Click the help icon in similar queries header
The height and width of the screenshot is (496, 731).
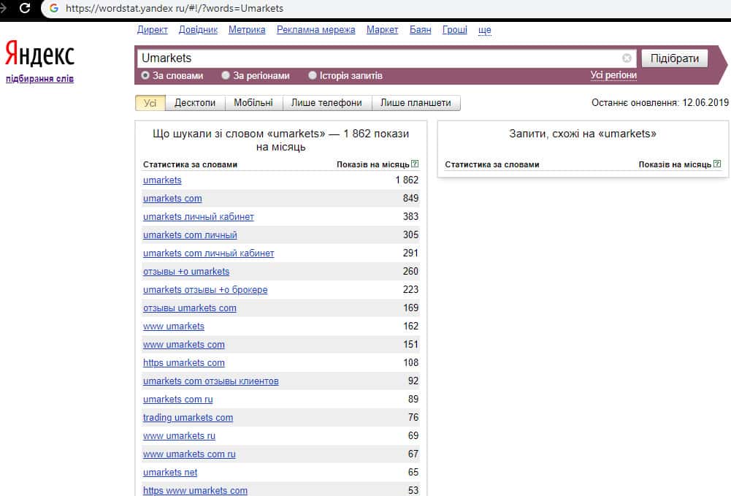point(717,164)
